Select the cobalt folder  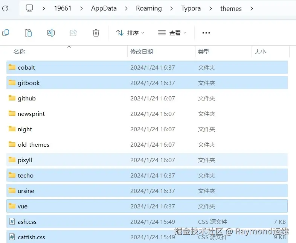pyautogui.click(x=147, y=67)
